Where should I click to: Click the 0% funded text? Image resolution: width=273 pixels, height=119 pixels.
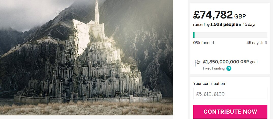coord(203,43)
